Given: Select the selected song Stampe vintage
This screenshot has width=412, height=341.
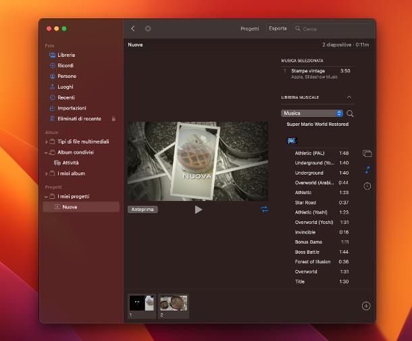Looking at the screenshot, I should (317, 74).
